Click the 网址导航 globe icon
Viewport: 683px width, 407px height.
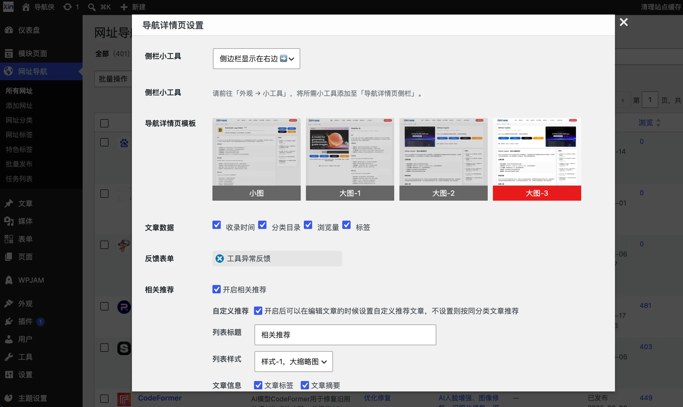9,71
